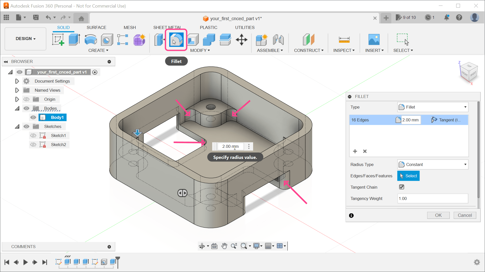Click the Undo icon

48,17
